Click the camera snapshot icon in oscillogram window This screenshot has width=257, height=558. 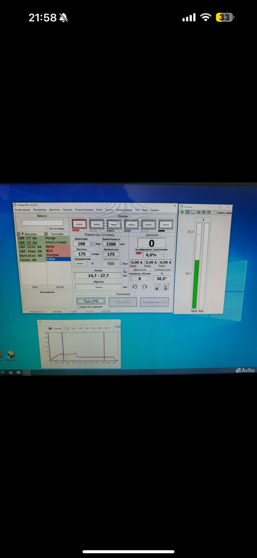coord(50,328)
